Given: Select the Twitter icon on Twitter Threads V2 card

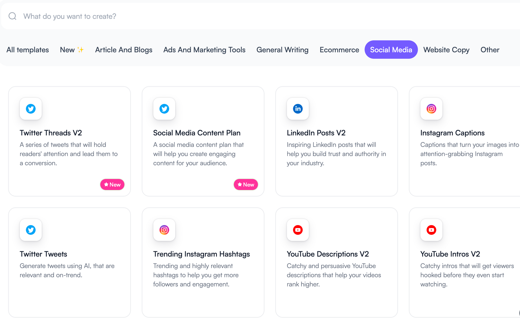Looking at the screenshot, I should 31,109.
